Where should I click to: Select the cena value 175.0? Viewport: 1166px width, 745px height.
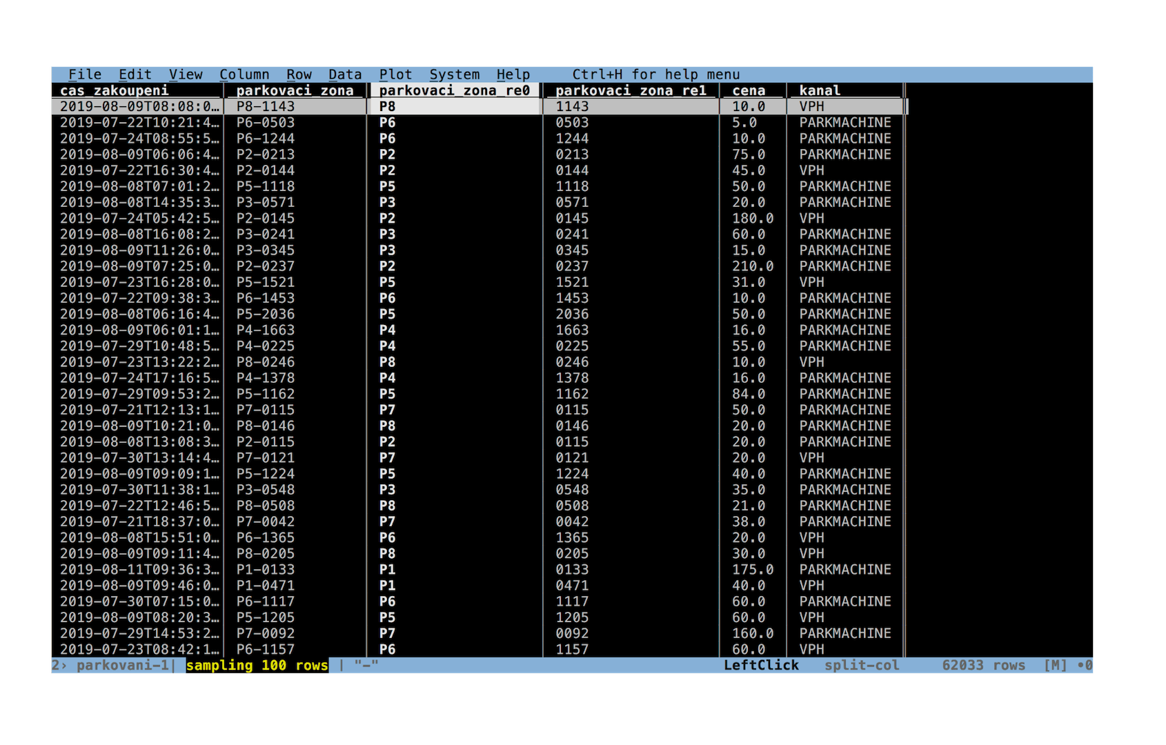click(x=753, y=570)
